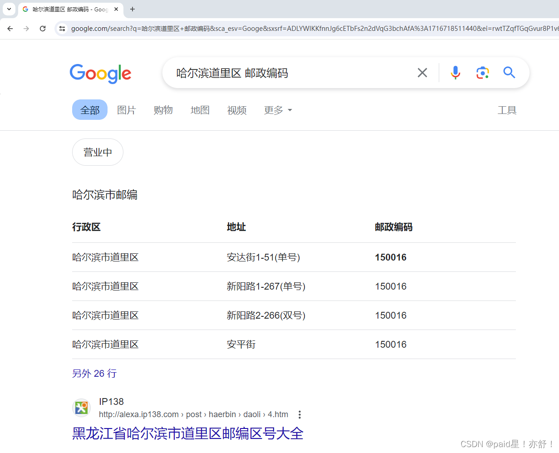Click IP138 site name text

[x=111, y=402]
